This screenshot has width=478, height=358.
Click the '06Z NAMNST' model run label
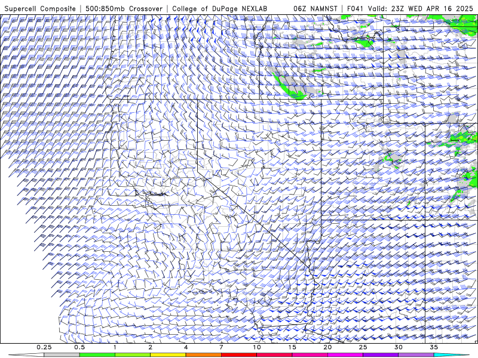click(315, 8)
